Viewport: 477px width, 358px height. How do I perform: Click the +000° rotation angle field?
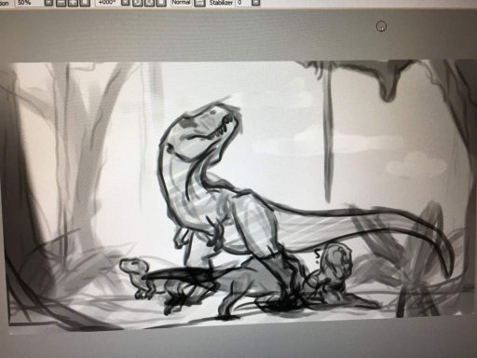click(107, 3)
